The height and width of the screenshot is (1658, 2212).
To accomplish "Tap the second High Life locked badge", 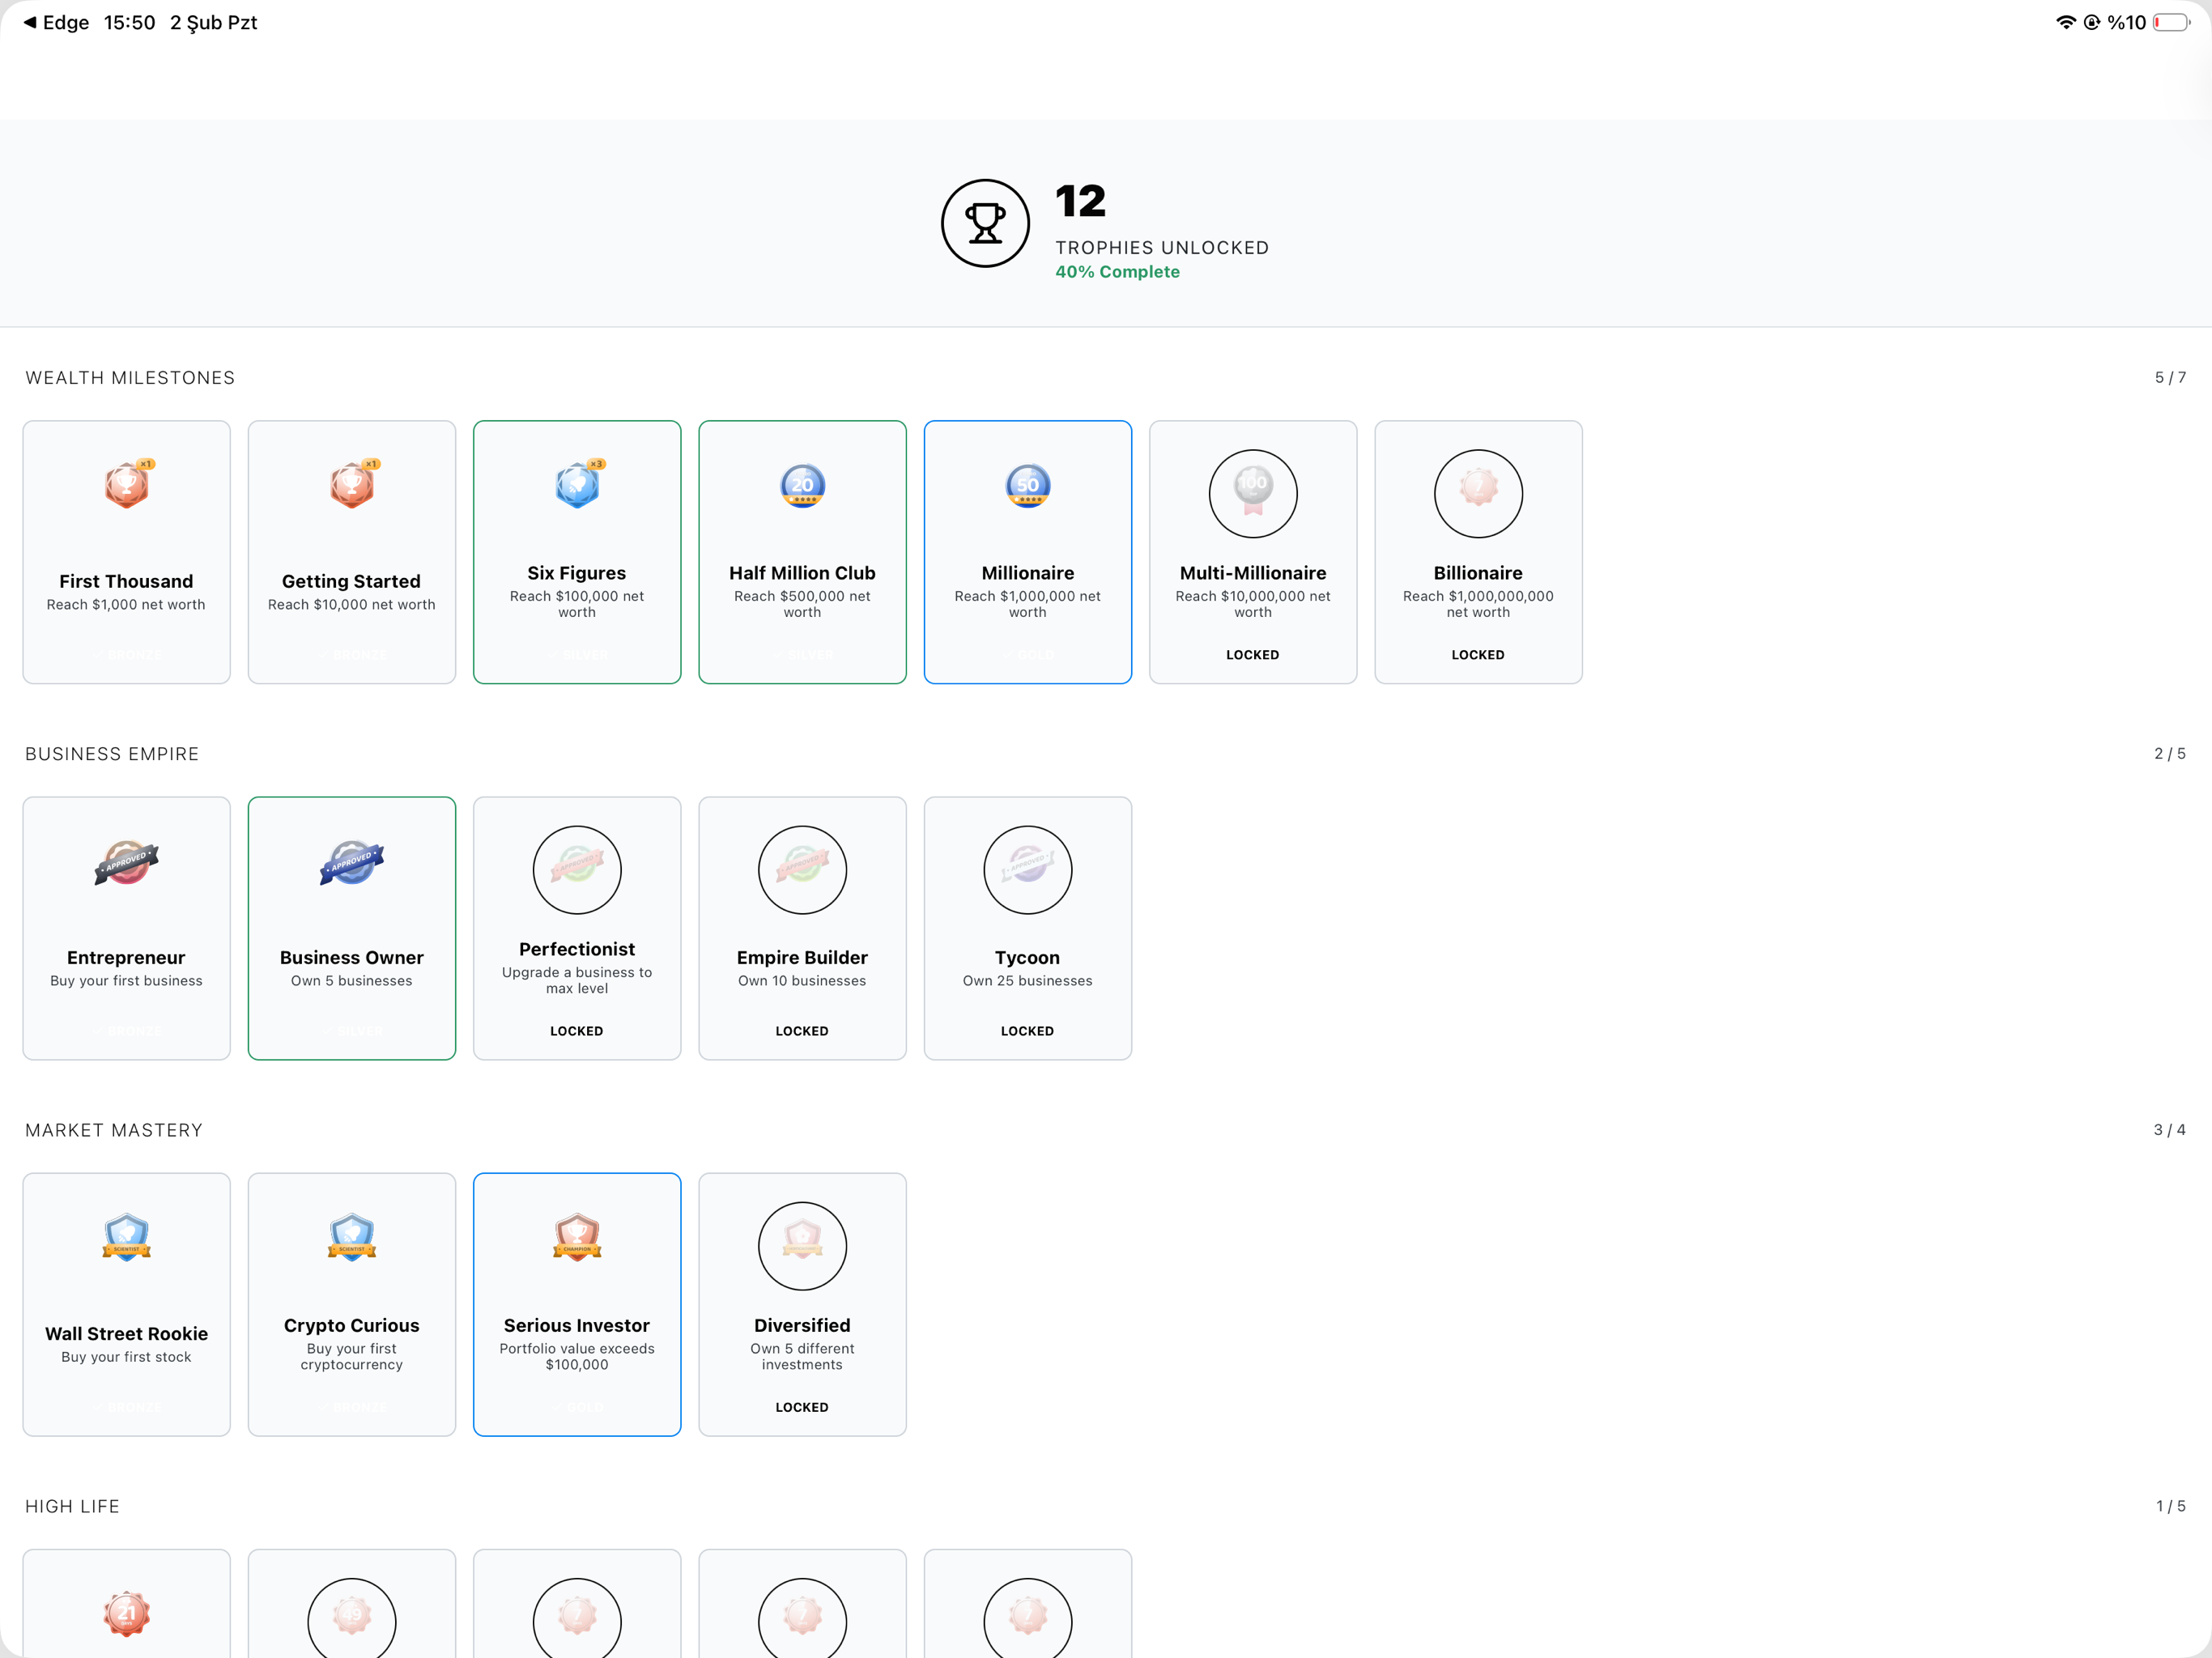I will click(352, 1618).
